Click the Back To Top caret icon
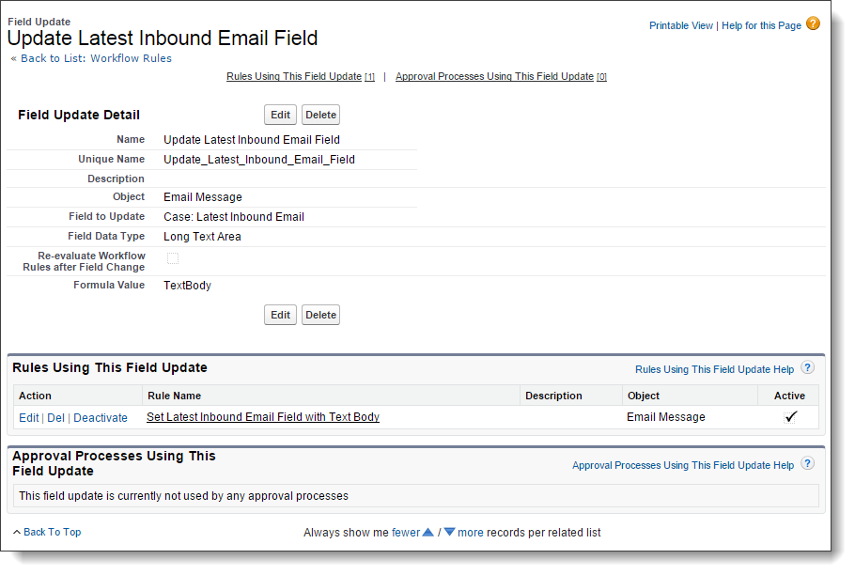 pyautogui.click(x=17, y=532)
